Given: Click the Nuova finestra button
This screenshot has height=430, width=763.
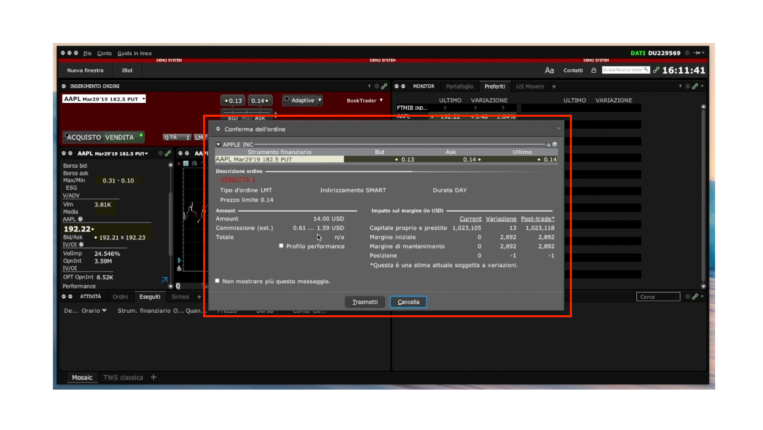Looking at the screenshot, I should [85, 70].
